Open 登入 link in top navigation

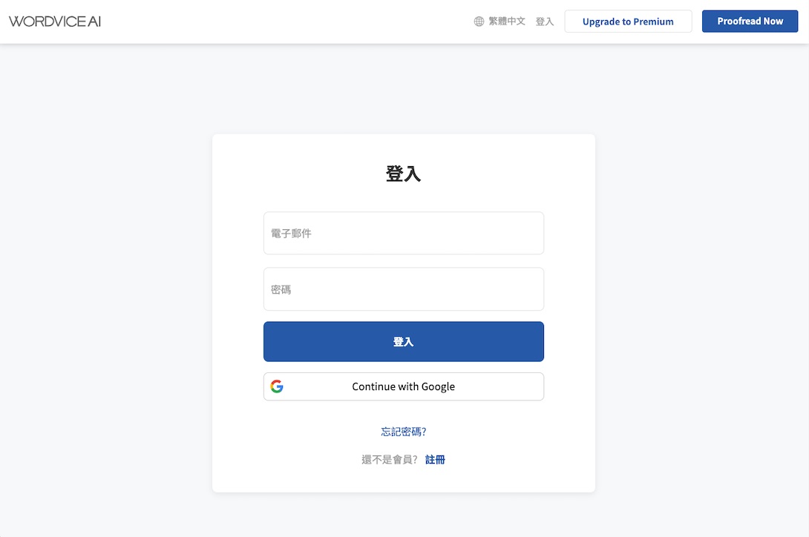pyautogui.click(x=544, y=22)
